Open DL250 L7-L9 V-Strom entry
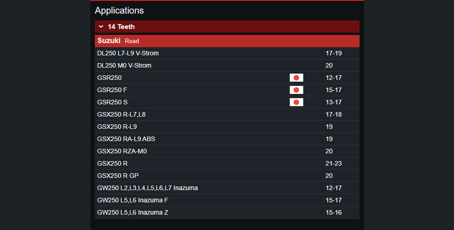 coord(128,53)
